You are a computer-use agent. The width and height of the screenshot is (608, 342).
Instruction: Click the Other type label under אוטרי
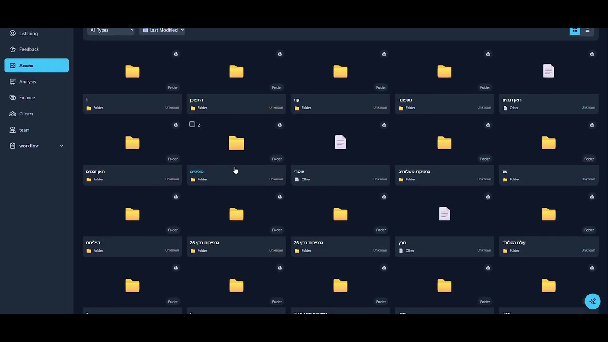(306, 180)
